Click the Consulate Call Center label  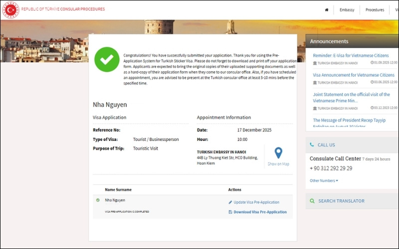(335, 158)
